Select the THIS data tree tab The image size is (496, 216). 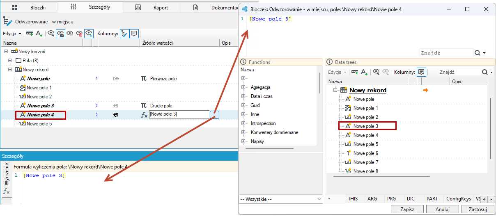353,198
